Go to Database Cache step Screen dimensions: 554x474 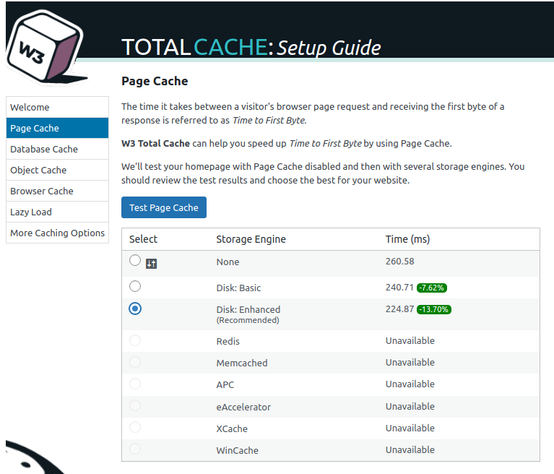click(x=57, y=149)
